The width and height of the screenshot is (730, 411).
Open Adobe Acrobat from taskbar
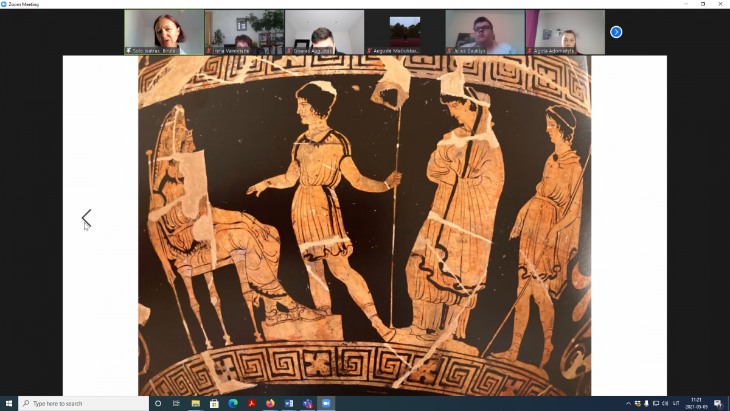point(251,403)
